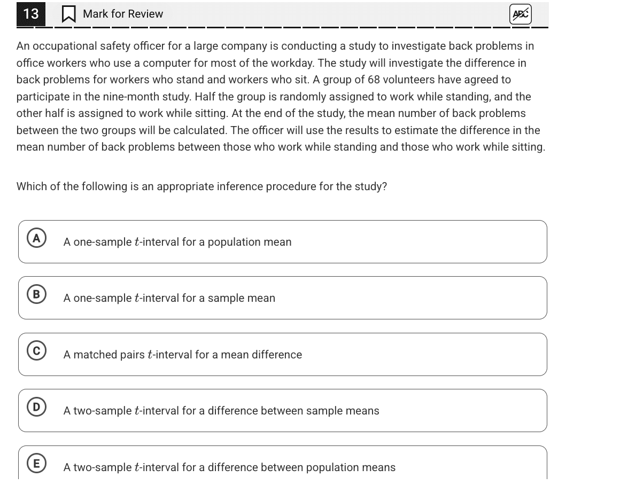Select the circled letter D option

(x=37, y=406)
